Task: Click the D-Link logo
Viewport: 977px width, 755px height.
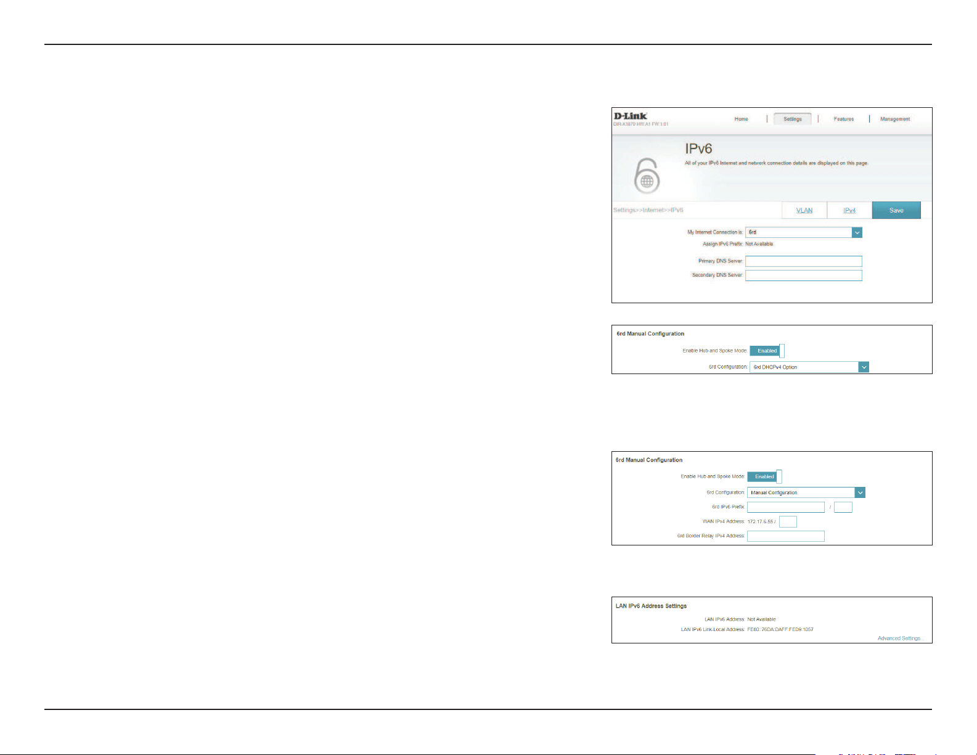Action: coord(631,116)
